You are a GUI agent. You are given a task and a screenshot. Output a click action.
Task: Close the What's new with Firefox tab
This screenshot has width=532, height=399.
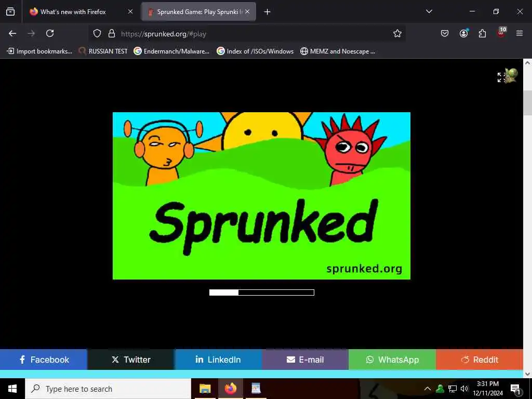[x=130, y=11]
